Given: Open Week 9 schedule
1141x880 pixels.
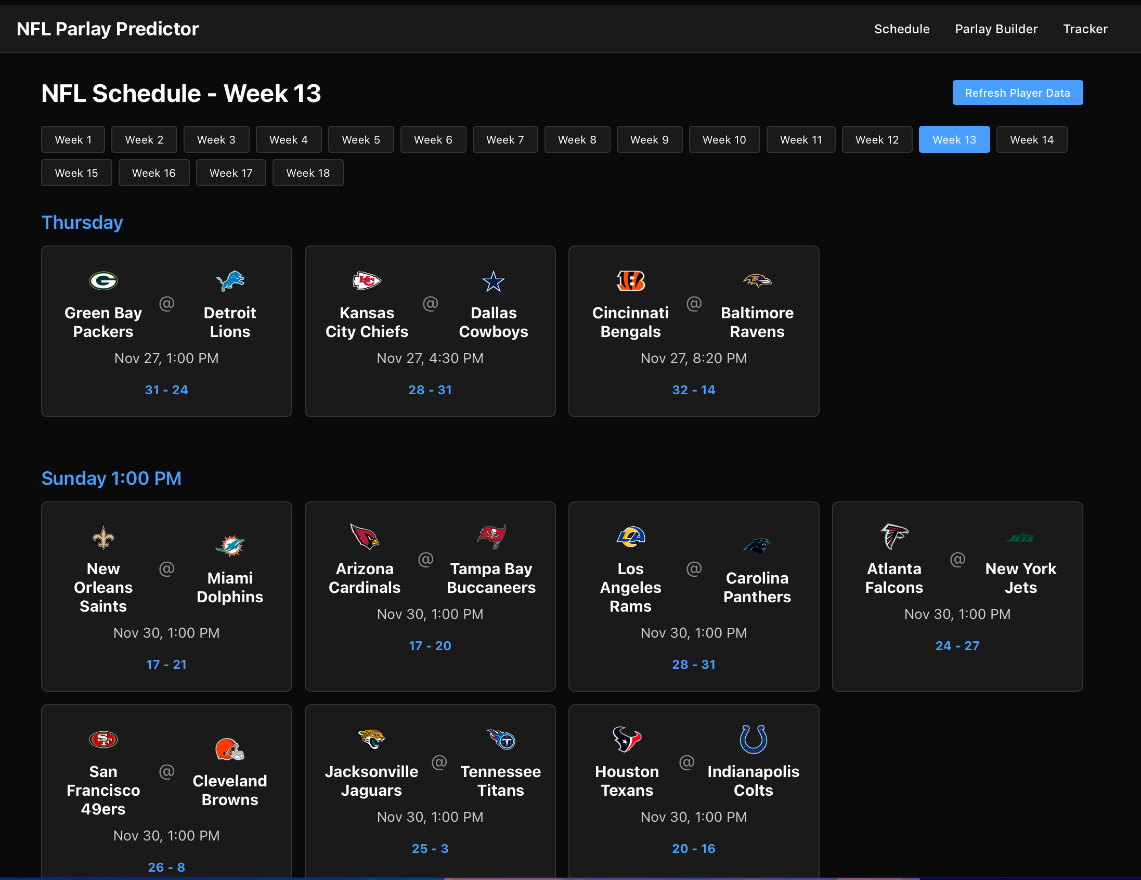Looking at the screenshot, I should click(649, 139).
